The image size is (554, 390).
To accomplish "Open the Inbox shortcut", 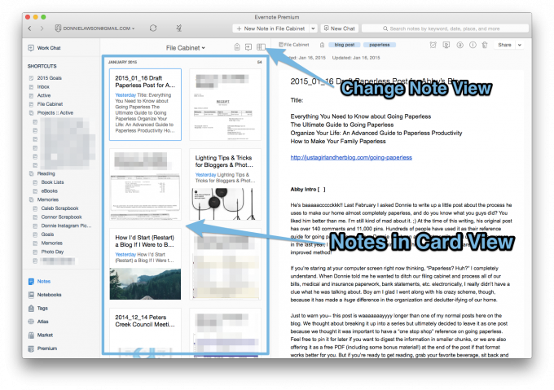I will [40, 87].
